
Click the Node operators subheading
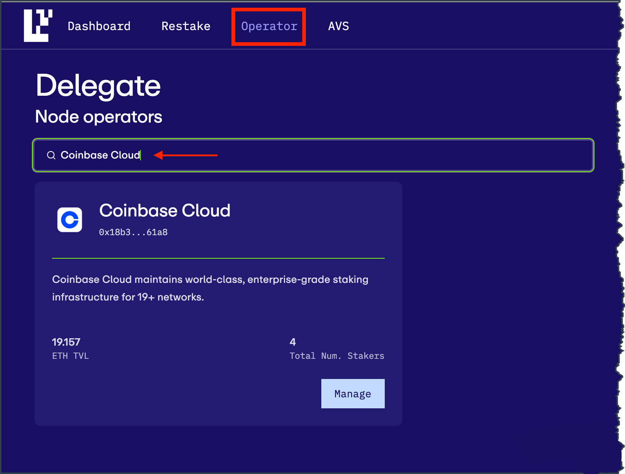(99, 117)
